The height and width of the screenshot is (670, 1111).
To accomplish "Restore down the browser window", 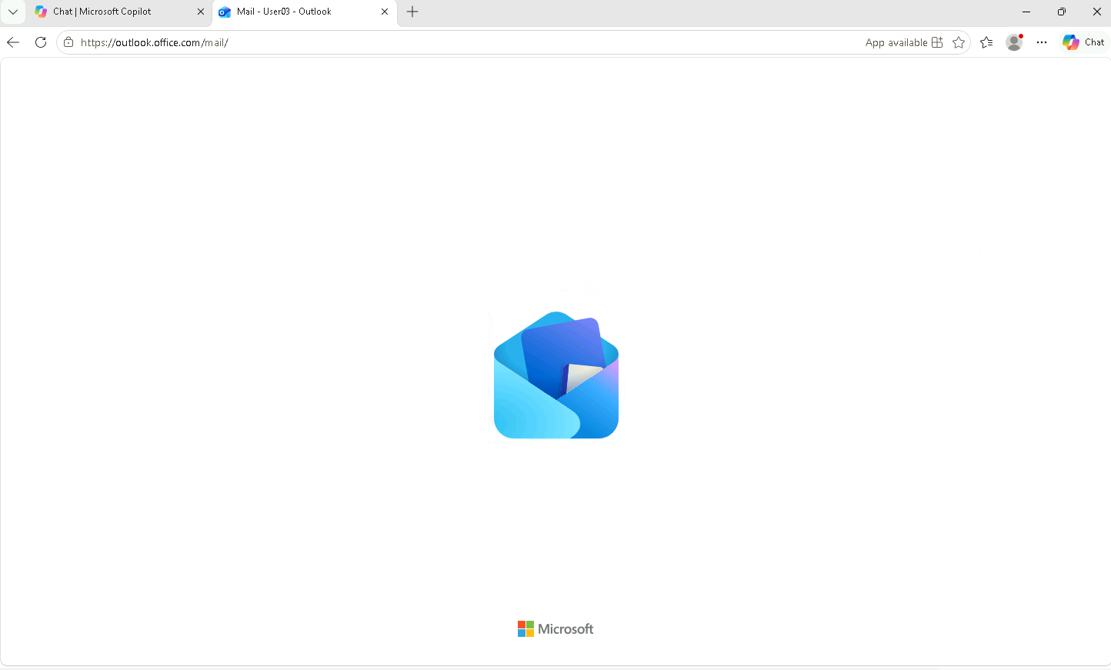I will [1062, 12].
